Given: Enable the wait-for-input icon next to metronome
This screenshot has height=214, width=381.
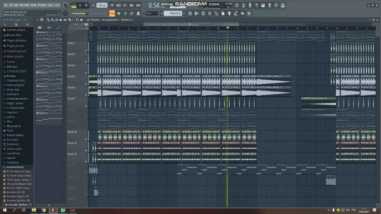Looking at the screenshot, I should coord(118,5).
